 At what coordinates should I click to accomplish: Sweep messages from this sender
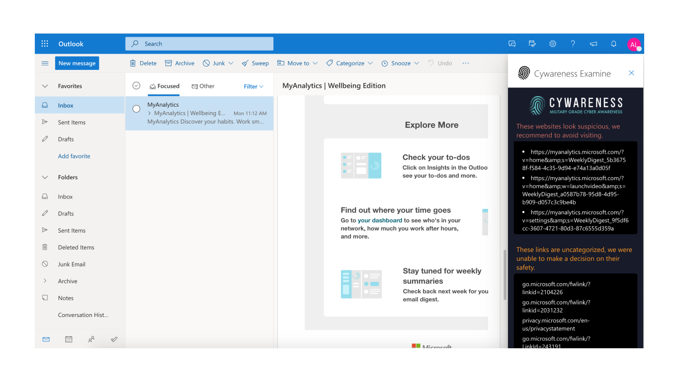pos(255,63)
